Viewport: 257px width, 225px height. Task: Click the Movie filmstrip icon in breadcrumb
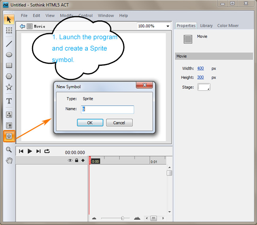pyautogui.click(x=30, y=26)
